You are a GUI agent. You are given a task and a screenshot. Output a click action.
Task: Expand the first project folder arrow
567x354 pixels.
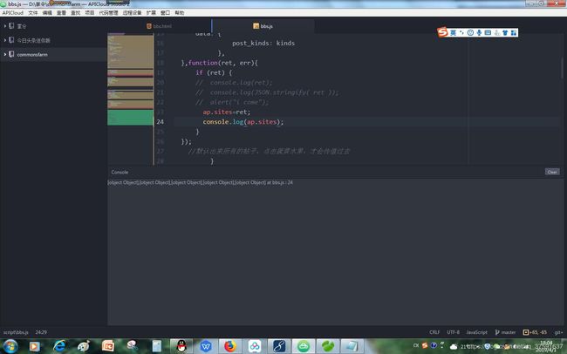(x=5, y=26)
